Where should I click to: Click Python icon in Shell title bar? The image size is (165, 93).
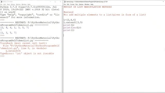[1, 2]
